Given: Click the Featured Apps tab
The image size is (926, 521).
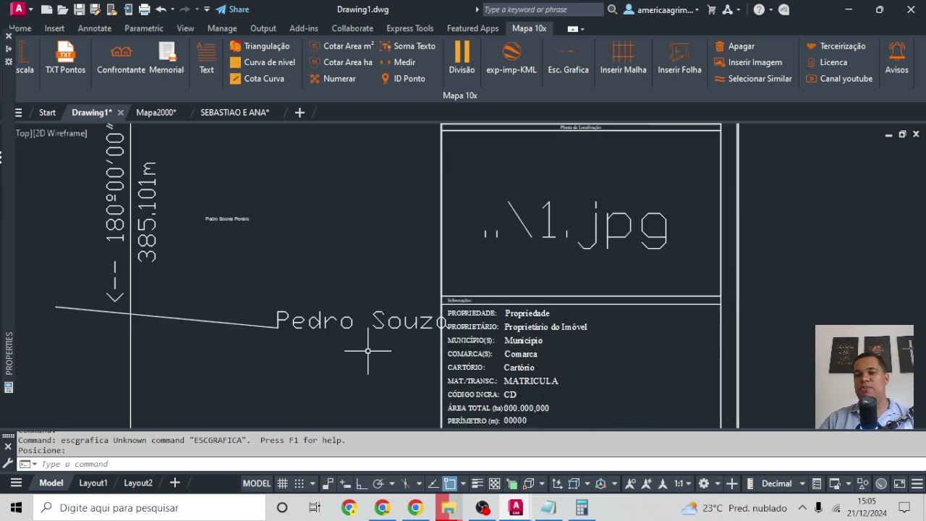Looking at the screenshot, I should [x=472, y=28].
